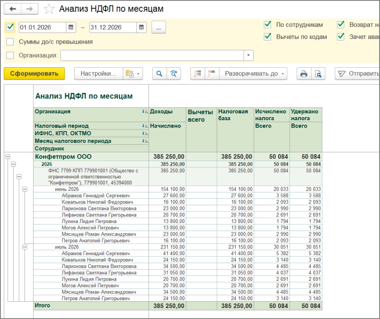This screenshot has height=319, width=380.
Task: Click the find next search icon
Action: (x=174, y=74)
